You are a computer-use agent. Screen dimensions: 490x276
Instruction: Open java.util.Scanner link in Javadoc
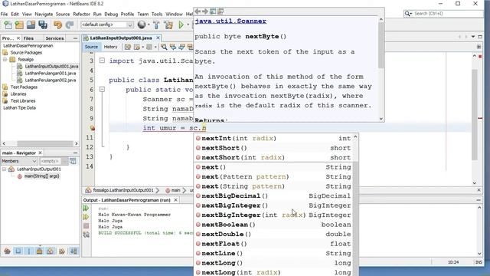[230, 21]
